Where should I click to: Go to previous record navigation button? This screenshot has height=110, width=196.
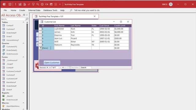[50, 68]
